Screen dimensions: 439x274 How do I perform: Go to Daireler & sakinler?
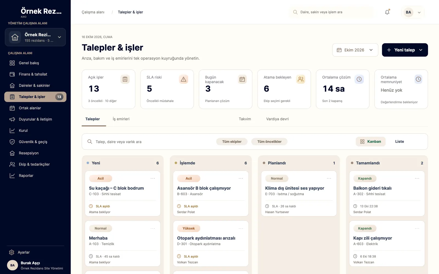[35, 85]
